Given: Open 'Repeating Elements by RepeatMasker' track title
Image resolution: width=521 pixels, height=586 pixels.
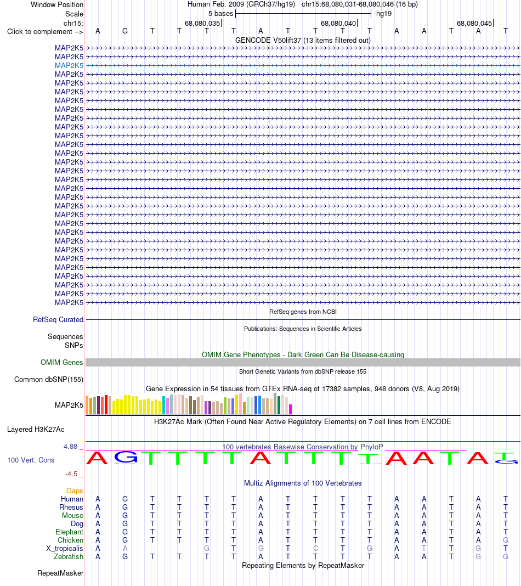Looking at the screenshot, I should click(x=303, y=566).
